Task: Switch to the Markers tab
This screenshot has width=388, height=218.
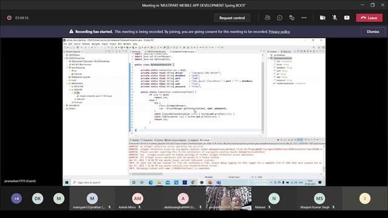Action: click(135, 140)
